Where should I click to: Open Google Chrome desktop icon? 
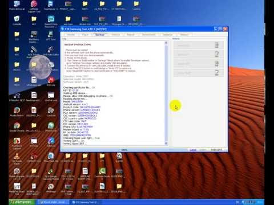click(x=17, y=127)
